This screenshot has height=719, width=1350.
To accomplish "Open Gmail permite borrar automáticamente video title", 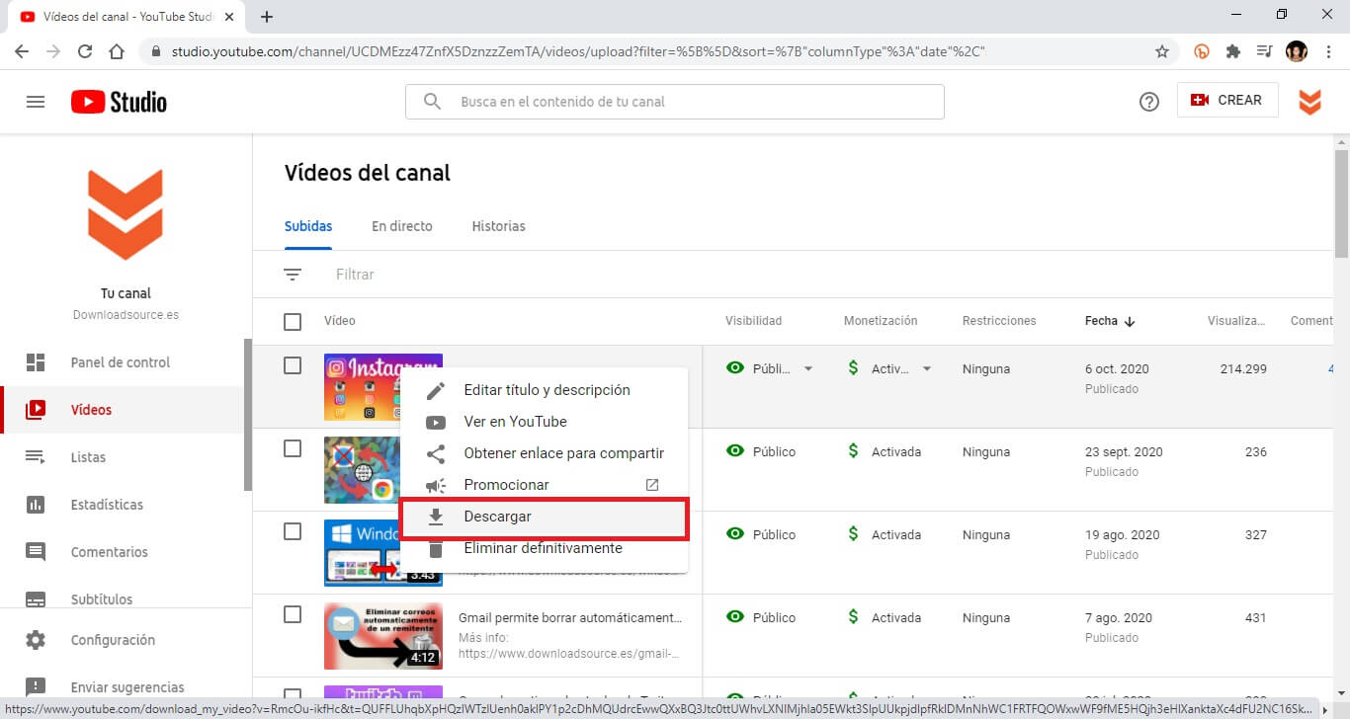I will point(570,618).
